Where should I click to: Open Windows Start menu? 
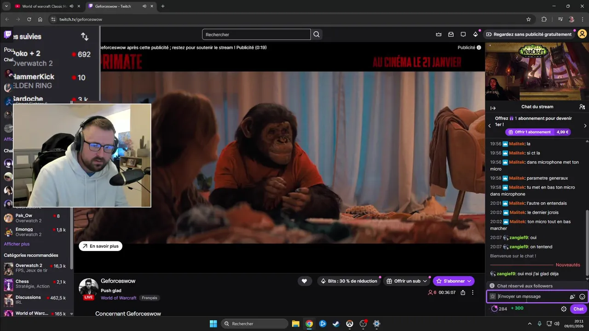213,324
